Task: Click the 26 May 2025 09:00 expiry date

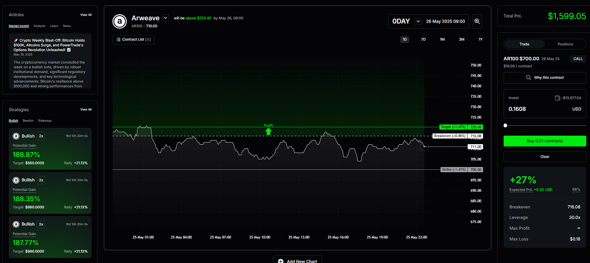Action: coord(445,21)
